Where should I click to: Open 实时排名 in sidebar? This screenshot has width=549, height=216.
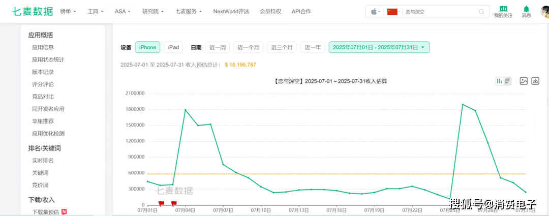43,160
